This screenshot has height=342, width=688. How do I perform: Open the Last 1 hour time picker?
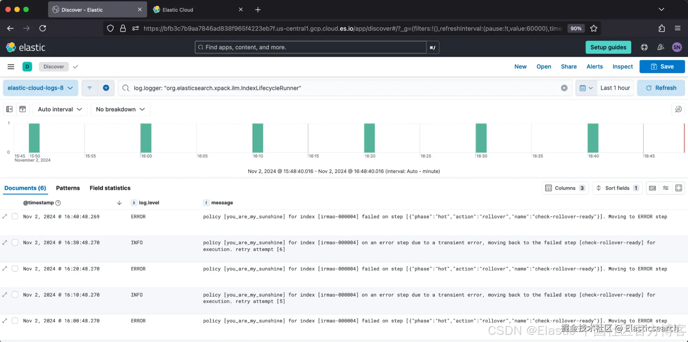pos(615,88)
